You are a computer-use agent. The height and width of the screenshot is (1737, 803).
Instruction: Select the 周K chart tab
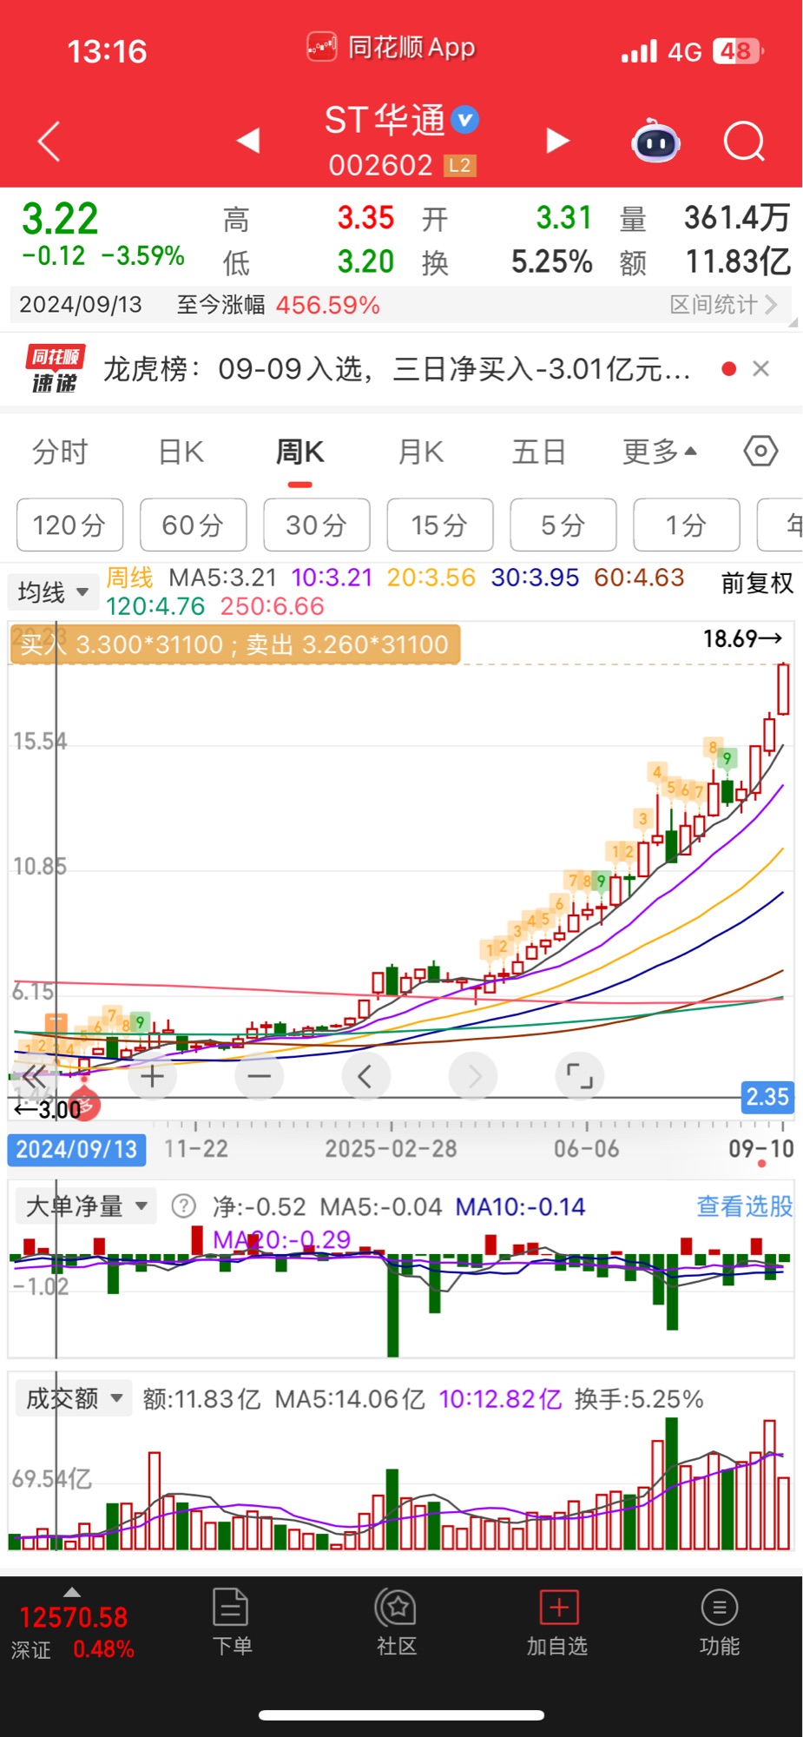click(299, 452)
